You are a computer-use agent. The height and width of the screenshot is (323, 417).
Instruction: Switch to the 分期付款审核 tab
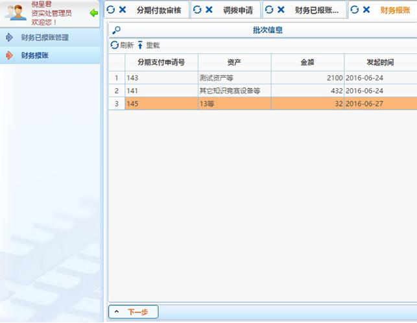click(x=158, y=10)
